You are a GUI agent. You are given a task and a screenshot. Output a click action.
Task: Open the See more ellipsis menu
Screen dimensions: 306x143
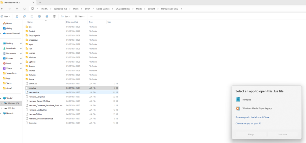(x=91, y=16)
